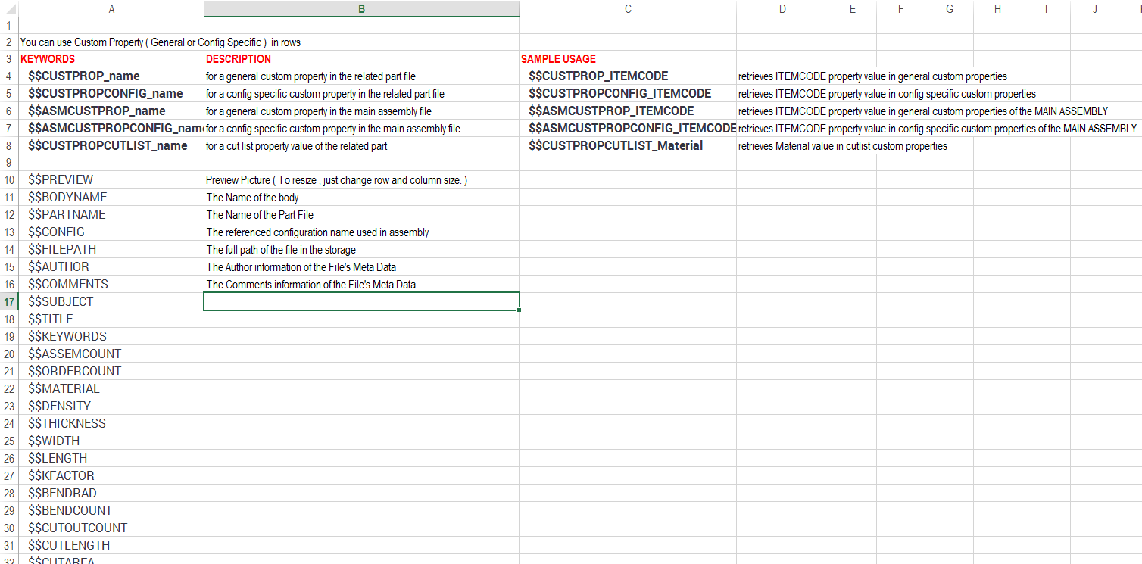This screenshot has width=1142, height=564.
Task: Select cell with $$CUSTPROP_name
Action: [x=111, y=76]
